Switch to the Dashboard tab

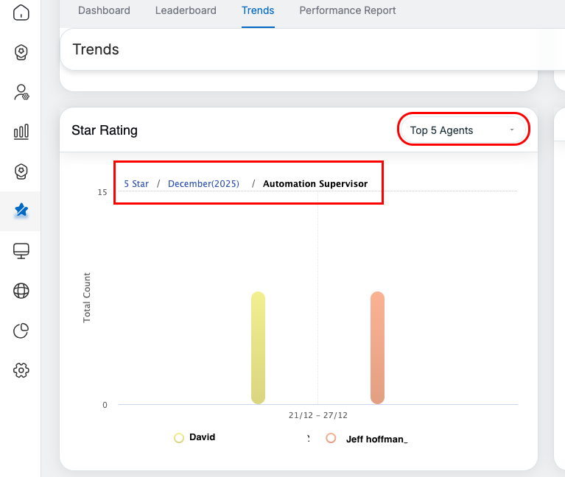pos(104,10)
